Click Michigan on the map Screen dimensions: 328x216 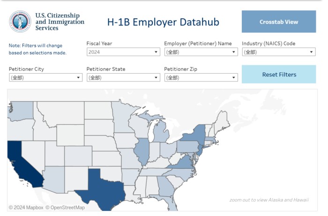point(161,133)
